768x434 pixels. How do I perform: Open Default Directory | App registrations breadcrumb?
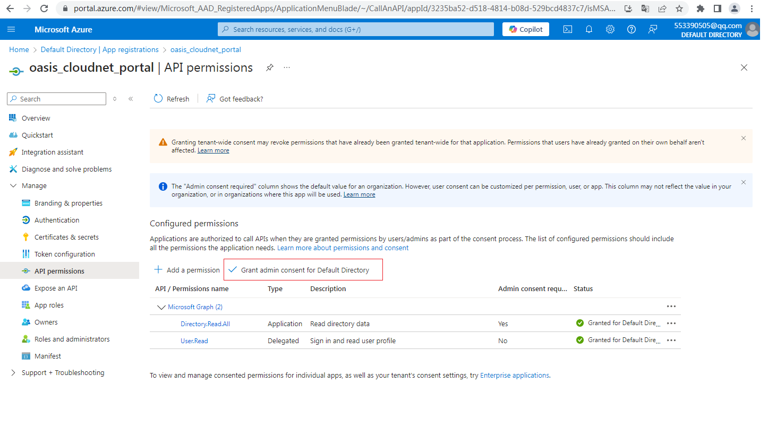point(100,49)
